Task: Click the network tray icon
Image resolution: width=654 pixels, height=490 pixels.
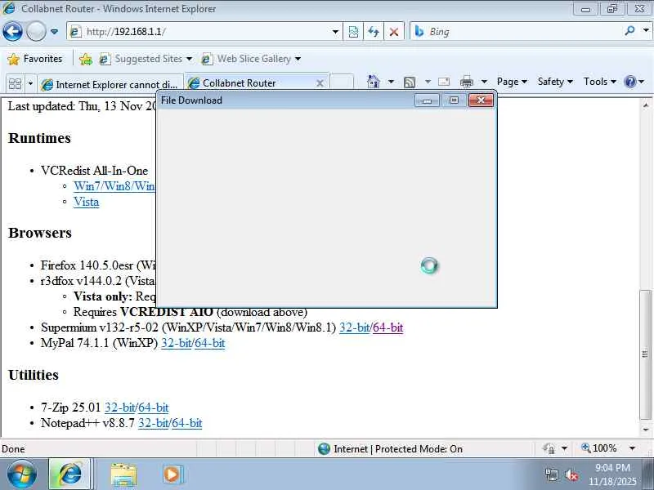Action: click(551, 474)
